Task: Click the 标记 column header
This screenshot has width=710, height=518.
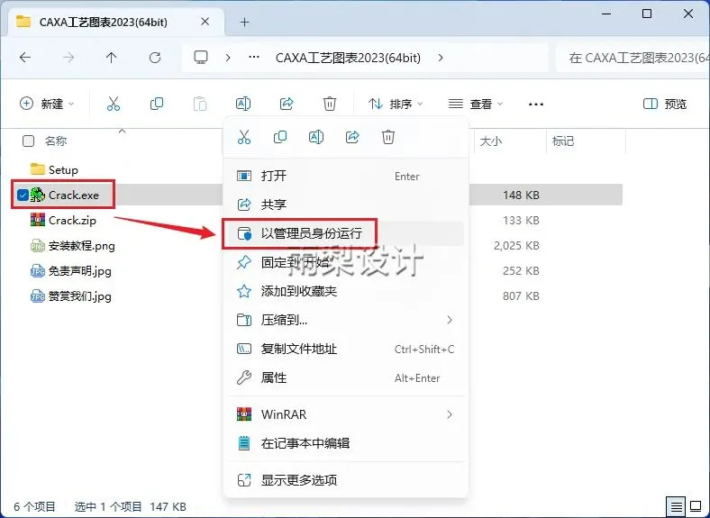Action: click(x=563, y=141)
